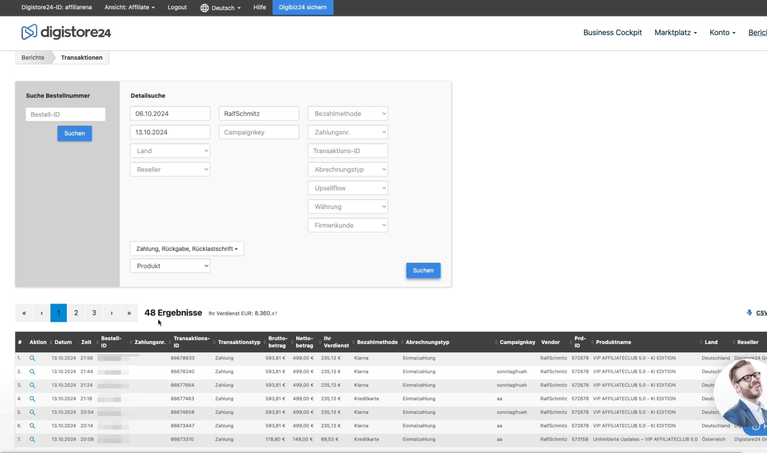Image resolution: width=767 pixels, height=453 pixels.
Task: Open details for transaction 86673447
Action: [x=32, y=426]
